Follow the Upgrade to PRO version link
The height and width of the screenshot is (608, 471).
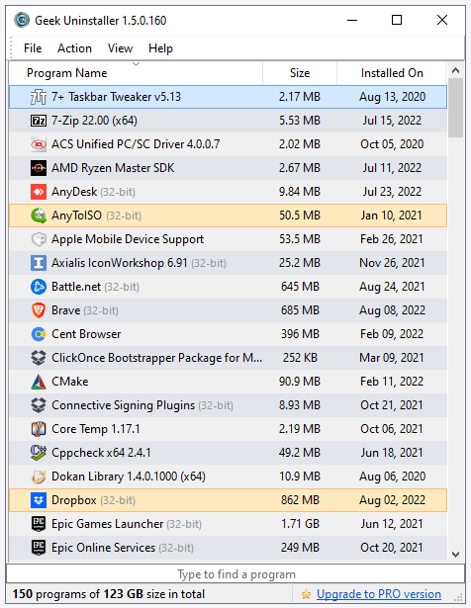[379, 594]
